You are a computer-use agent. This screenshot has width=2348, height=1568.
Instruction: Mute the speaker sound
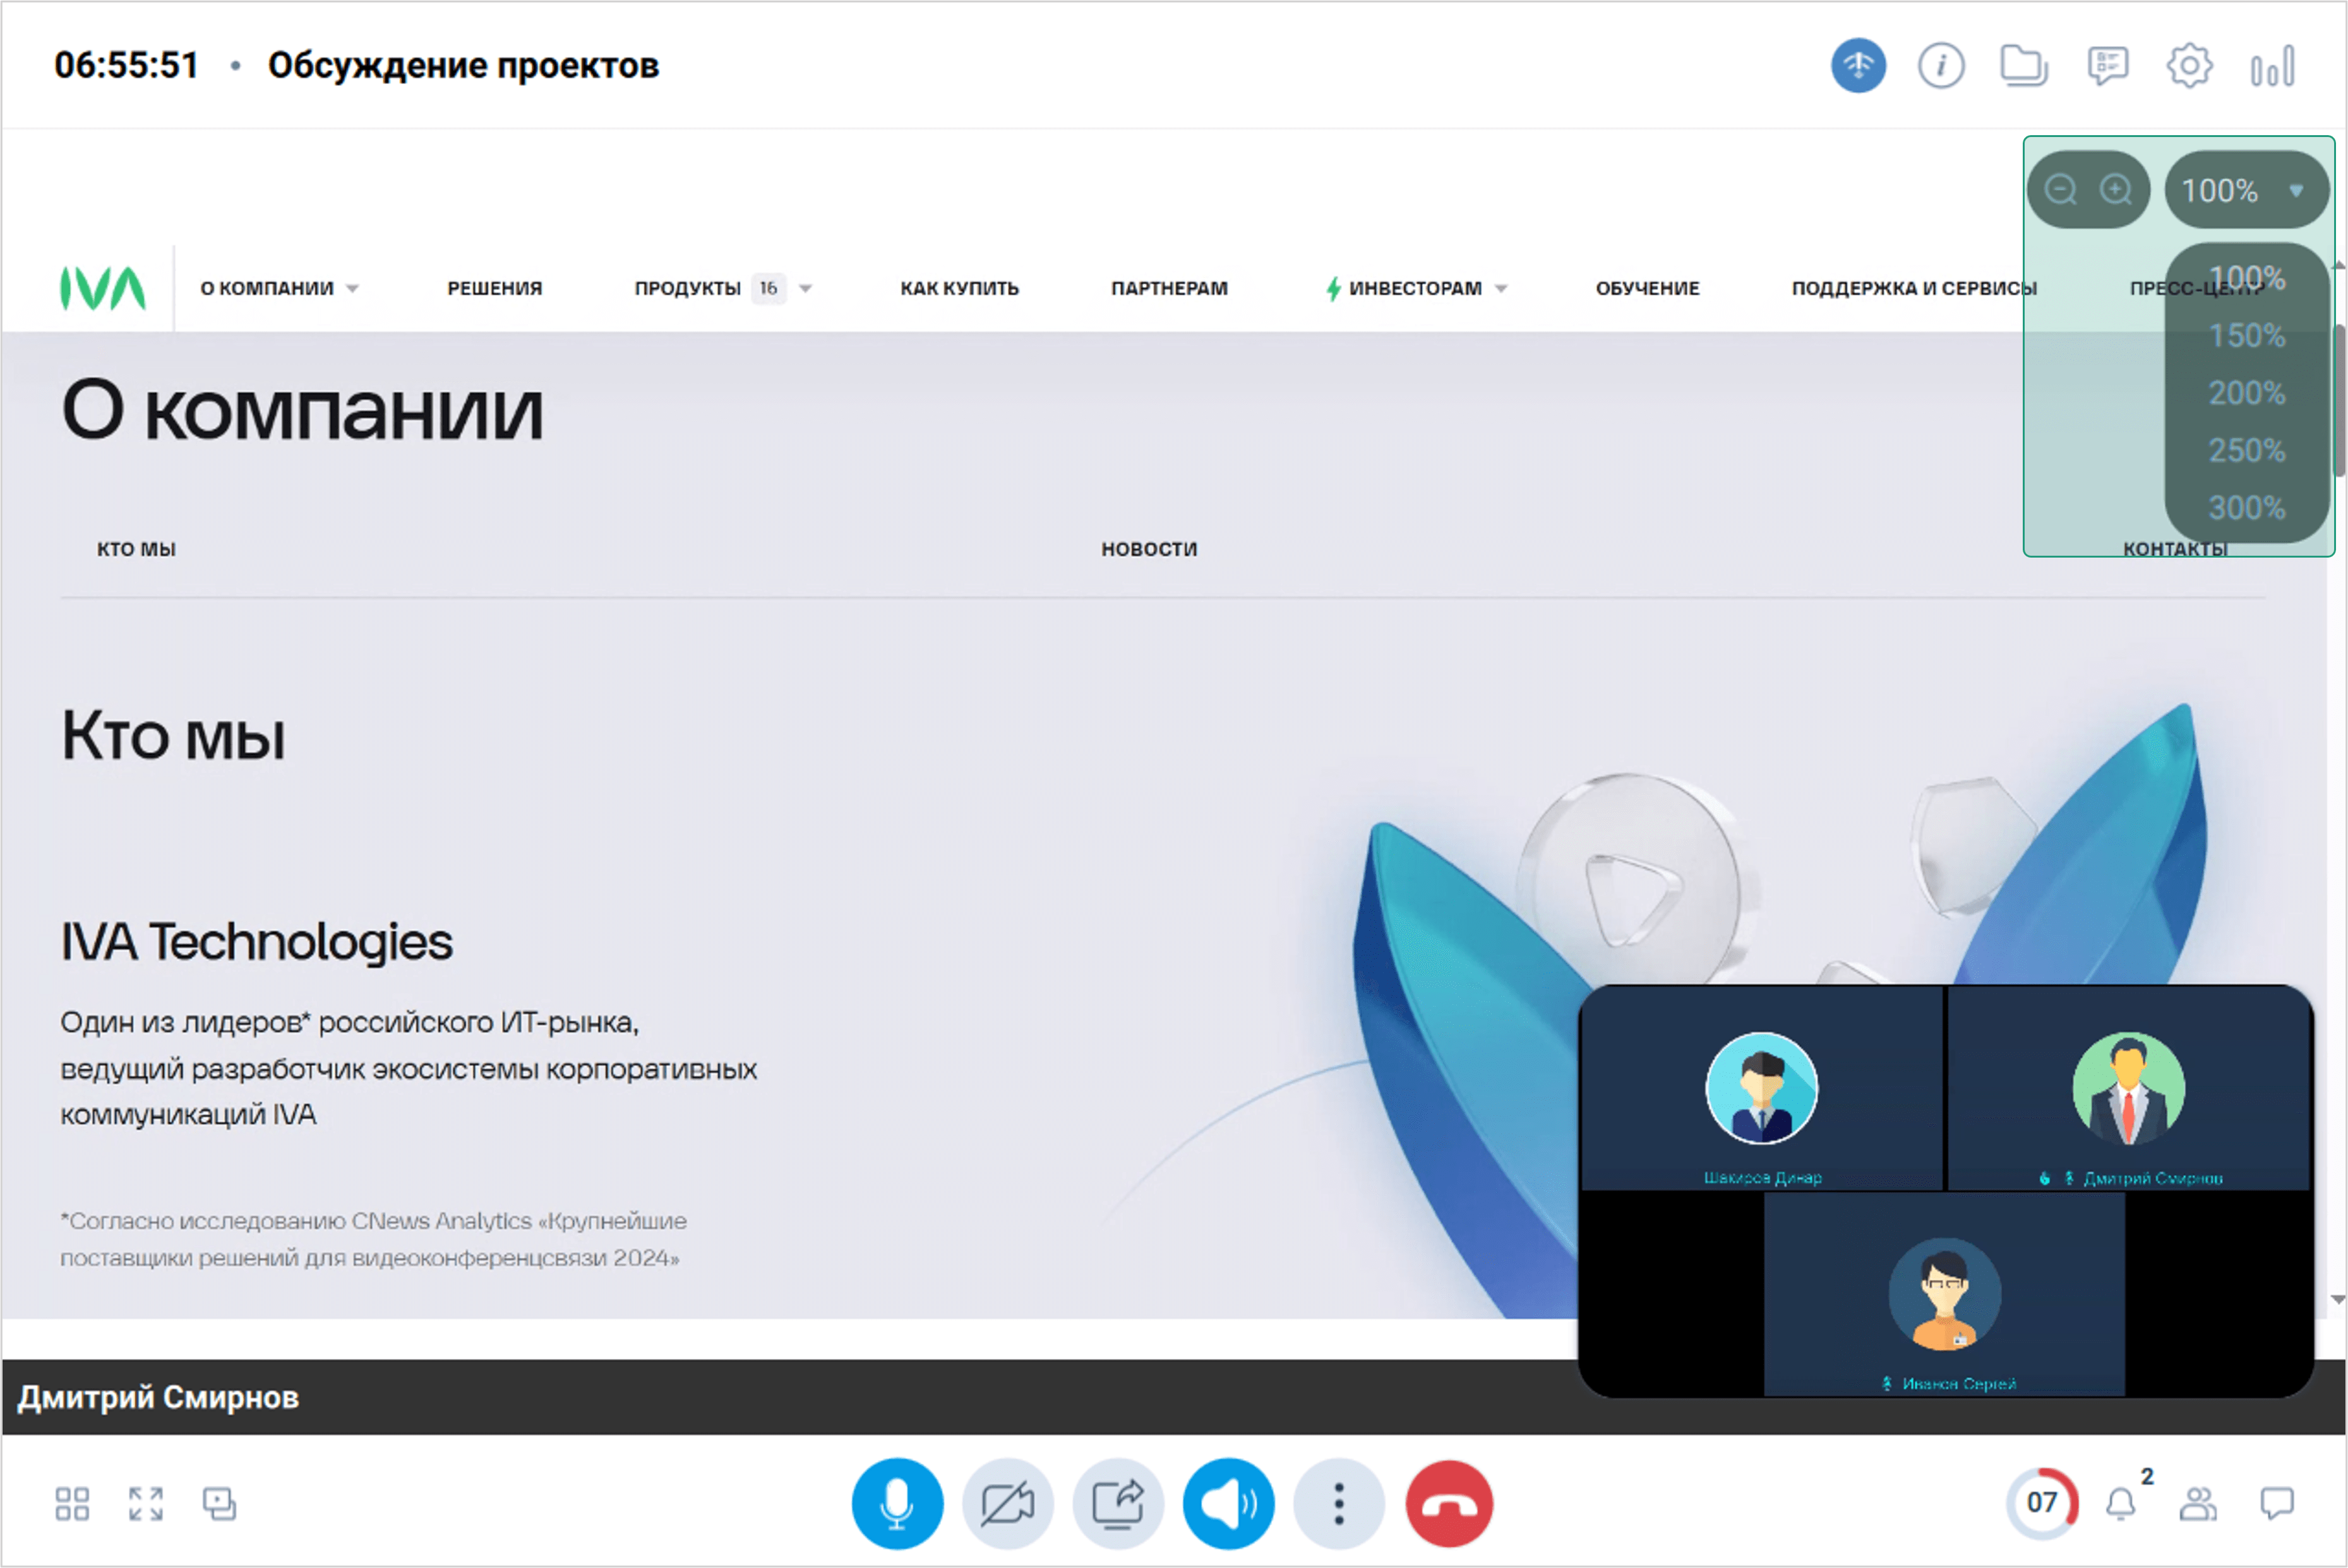click(x=1228, y=1503)
